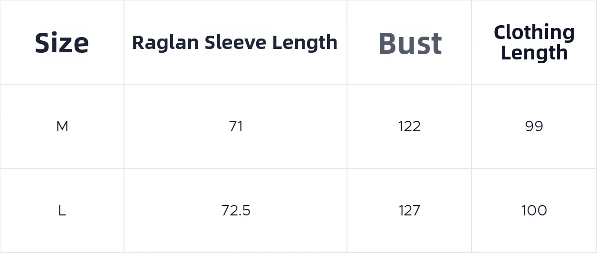Choose the clothing length for size L

(x=534, y=211)
